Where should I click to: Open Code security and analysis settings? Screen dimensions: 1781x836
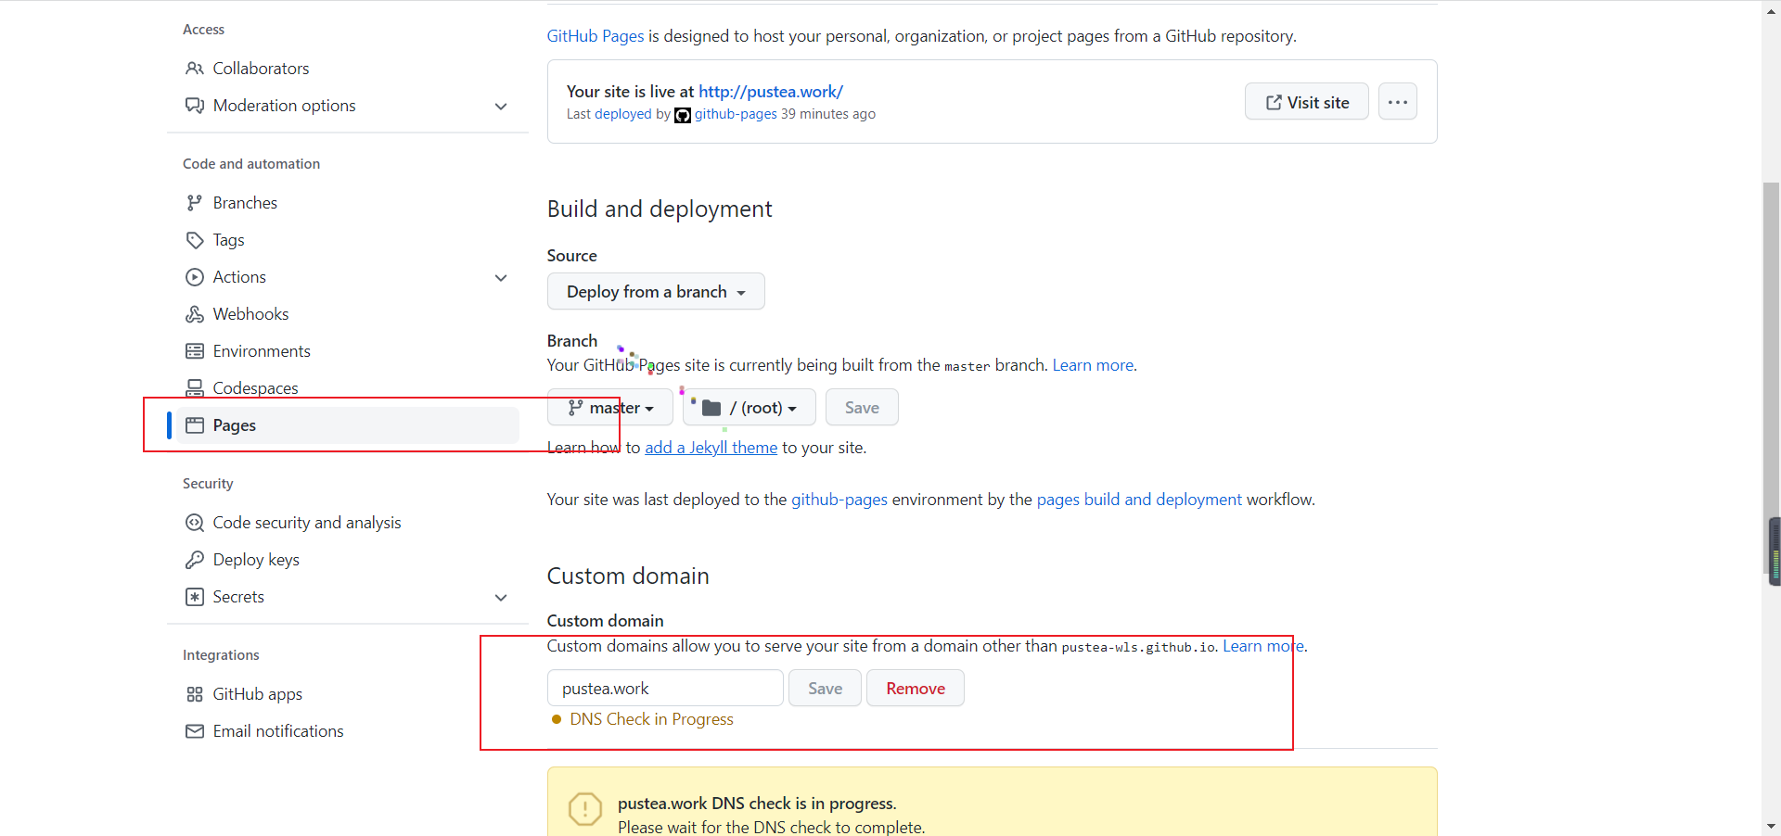pos(306,523)
